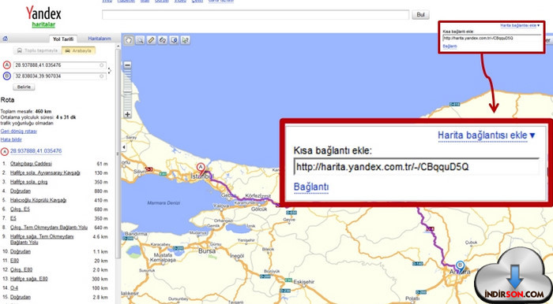This screenshot has height=304, width=553.
Task: Switch to Arabayla driving mode
Action: click(x=79, y=50)
